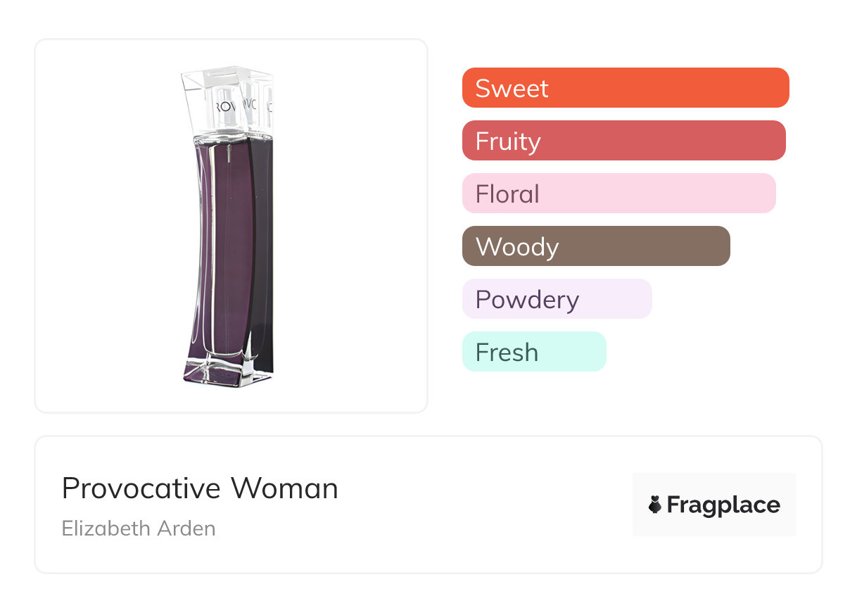Click the lavender Powdery accord bar
857x608 pixels.
(557, 299)
